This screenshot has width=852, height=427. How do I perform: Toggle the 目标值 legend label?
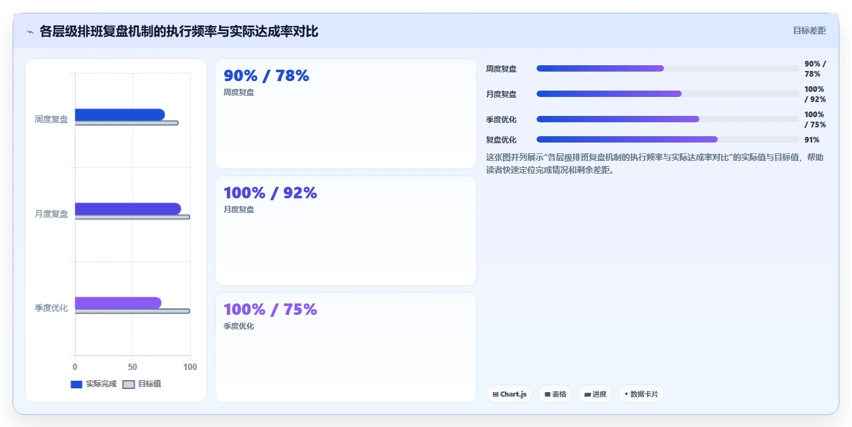[x=149, y=384]
